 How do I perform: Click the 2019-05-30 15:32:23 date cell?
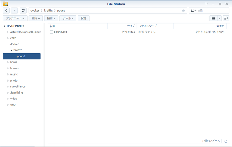(210, 32)
